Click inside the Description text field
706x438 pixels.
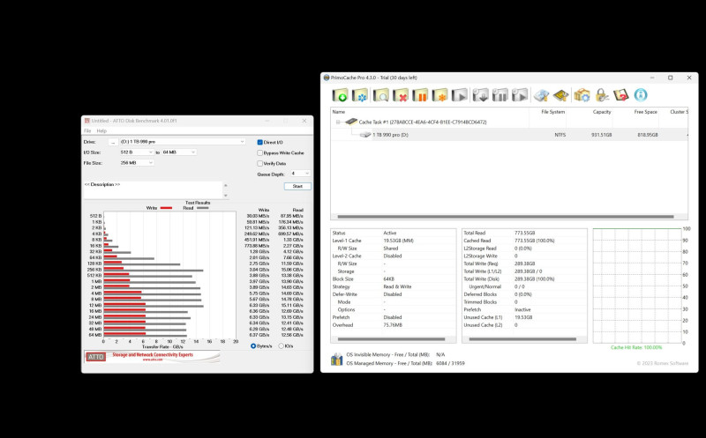click(x=153, y=189)
